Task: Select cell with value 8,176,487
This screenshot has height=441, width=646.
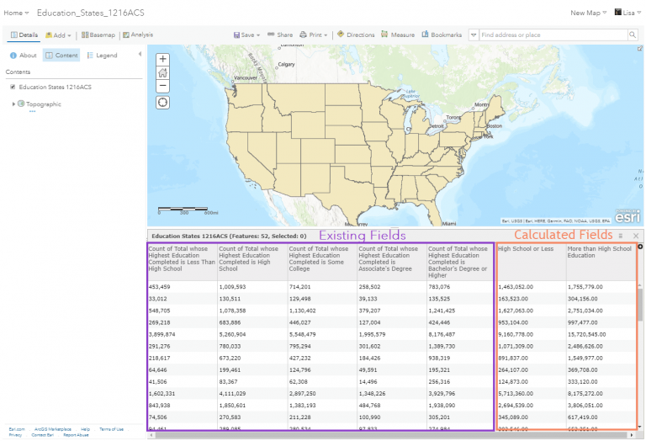Action: click(x=460, y=335)
